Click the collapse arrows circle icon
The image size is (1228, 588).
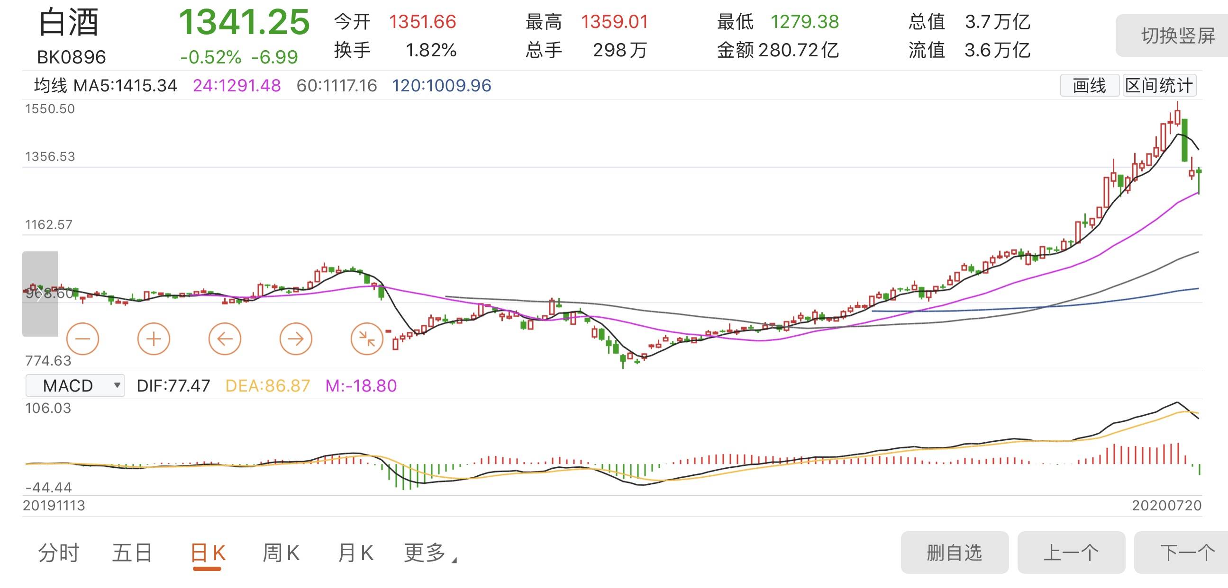(366, 339)
